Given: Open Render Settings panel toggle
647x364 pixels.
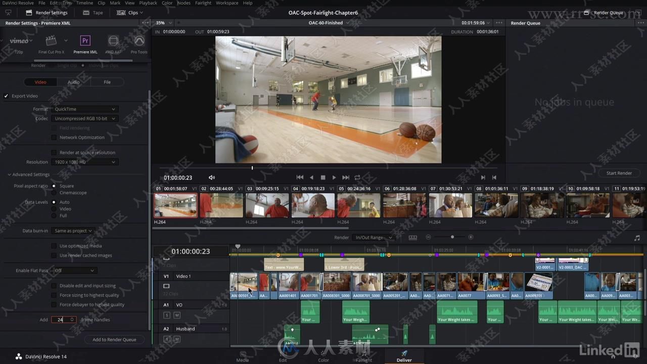Looking at the screenshot, I should click(46, 13).
